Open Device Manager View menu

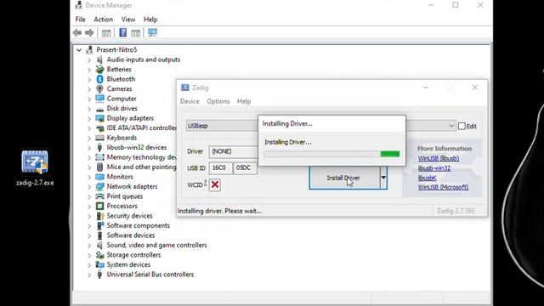click(x=128, y=20)
